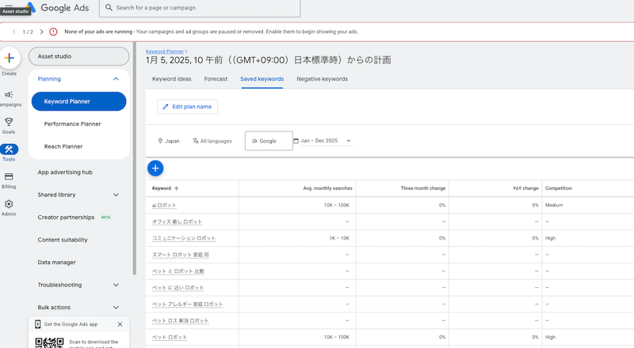Click keyword ペット ロボット
The image size is (634, 348).
point(170,337)
